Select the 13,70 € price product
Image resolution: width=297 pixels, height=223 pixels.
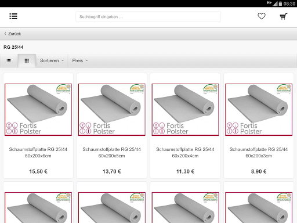coord(112,171)
